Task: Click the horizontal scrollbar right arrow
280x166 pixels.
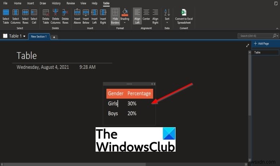Action: (x=246, y=164)
